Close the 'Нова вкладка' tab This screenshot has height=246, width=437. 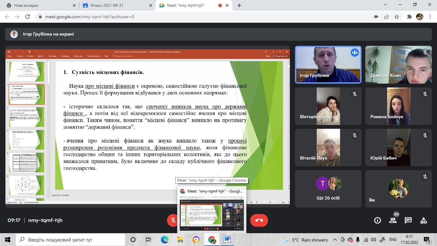[74, 5]
